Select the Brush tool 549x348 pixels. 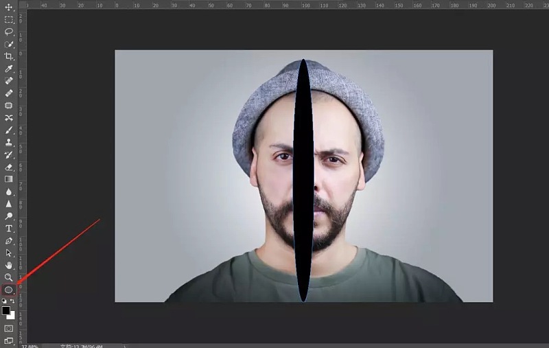pos(8,130)
